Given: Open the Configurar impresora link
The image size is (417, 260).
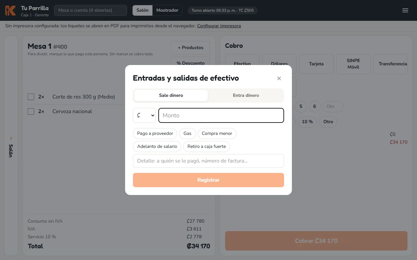Looking at the screenshot, I should [x=219, y=26].
